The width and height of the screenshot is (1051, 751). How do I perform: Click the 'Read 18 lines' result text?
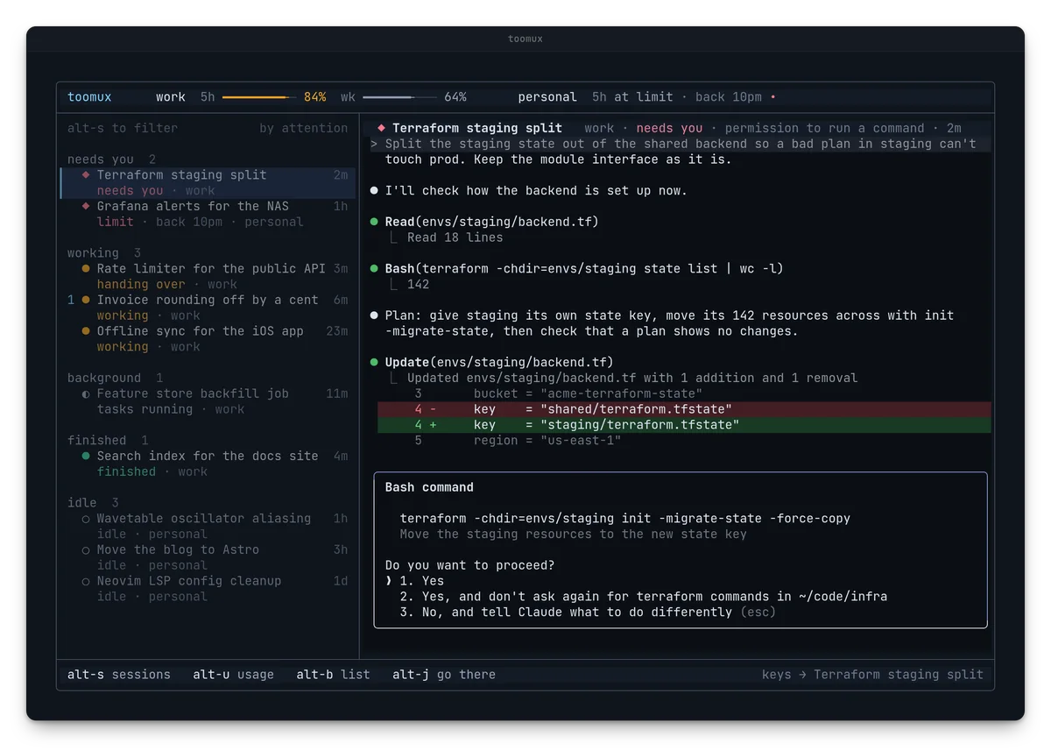(455, 237)
